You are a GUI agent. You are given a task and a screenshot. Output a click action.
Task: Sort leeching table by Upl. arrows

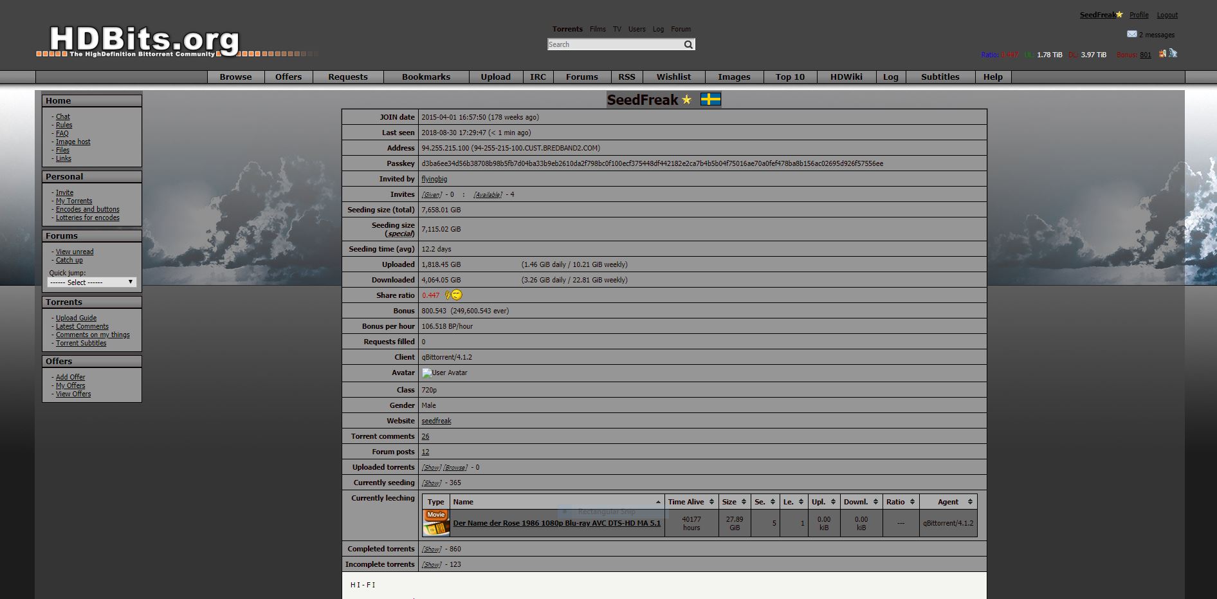pyautogui.click(x=833, y=502)
